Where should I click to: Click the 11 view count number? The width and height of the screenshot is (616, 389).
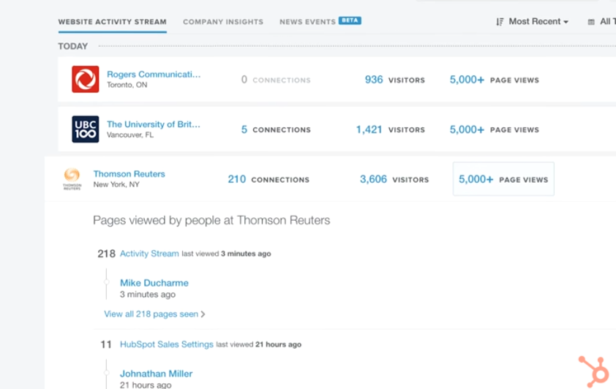[x=106, y=344]
